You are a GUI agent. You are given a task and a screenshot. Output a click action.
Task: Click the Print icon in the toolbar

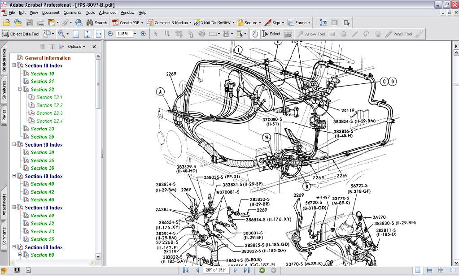pyautogui.click(x=40, y=22)
